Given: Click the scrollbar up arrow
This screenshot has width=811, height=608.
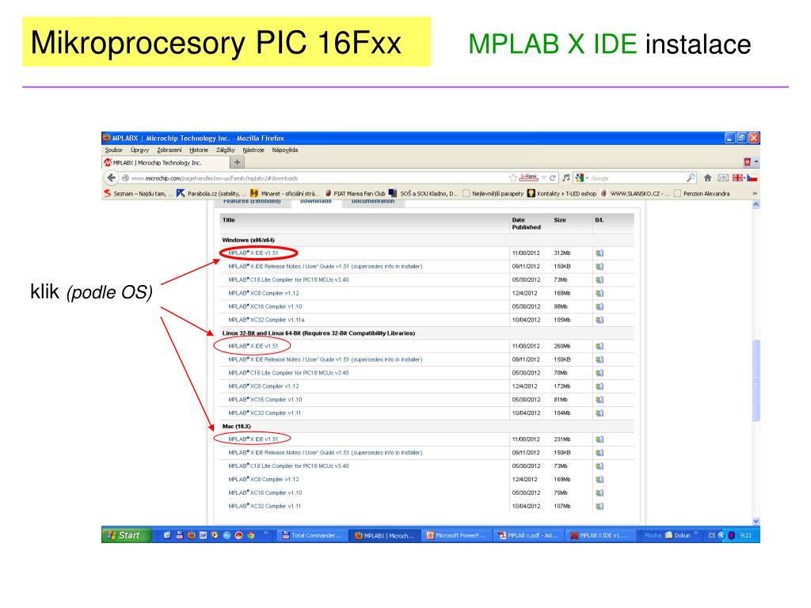Looking at the screenshot, I should [x=756, y=205].
